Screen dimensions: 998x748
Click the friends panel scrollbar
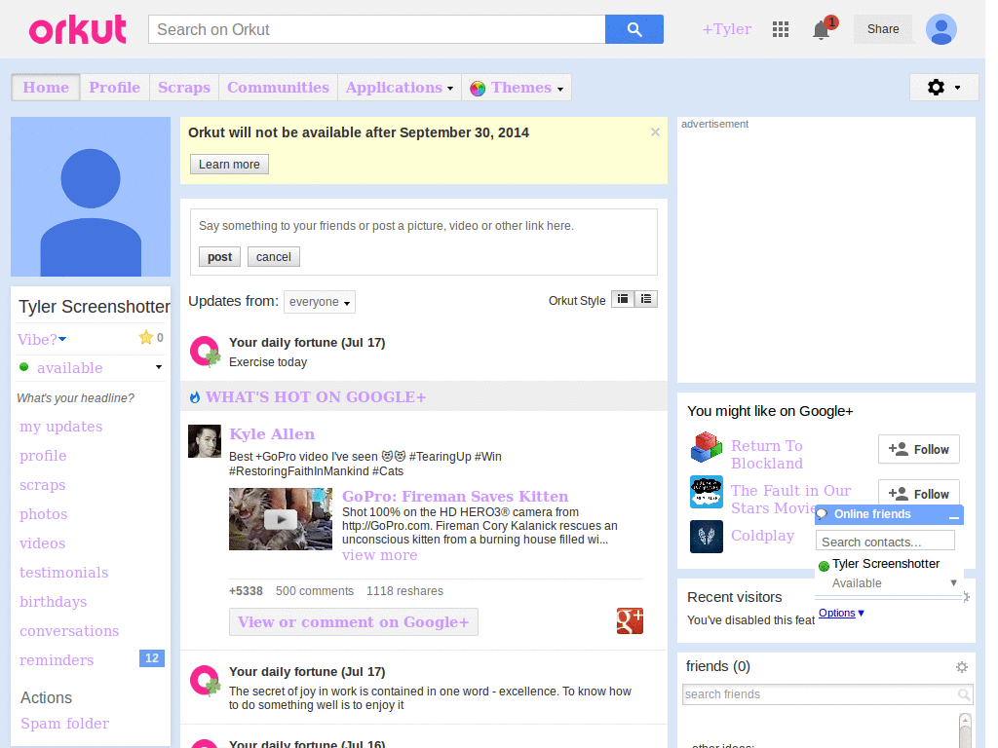point(965,729)
